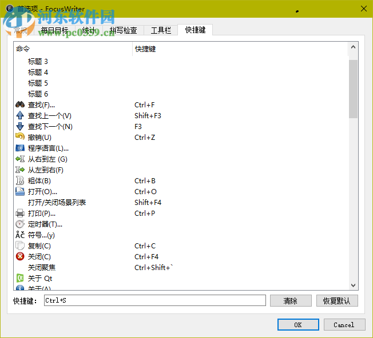Select the 标题 6 row

click(x=181, y=94)
